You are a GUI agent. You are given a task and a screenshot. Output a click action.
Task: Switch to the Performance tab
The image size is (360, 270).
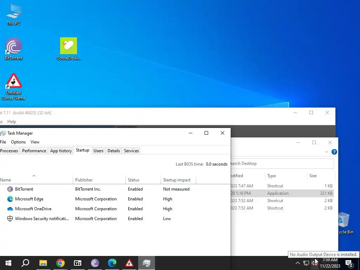click(34, 150)
